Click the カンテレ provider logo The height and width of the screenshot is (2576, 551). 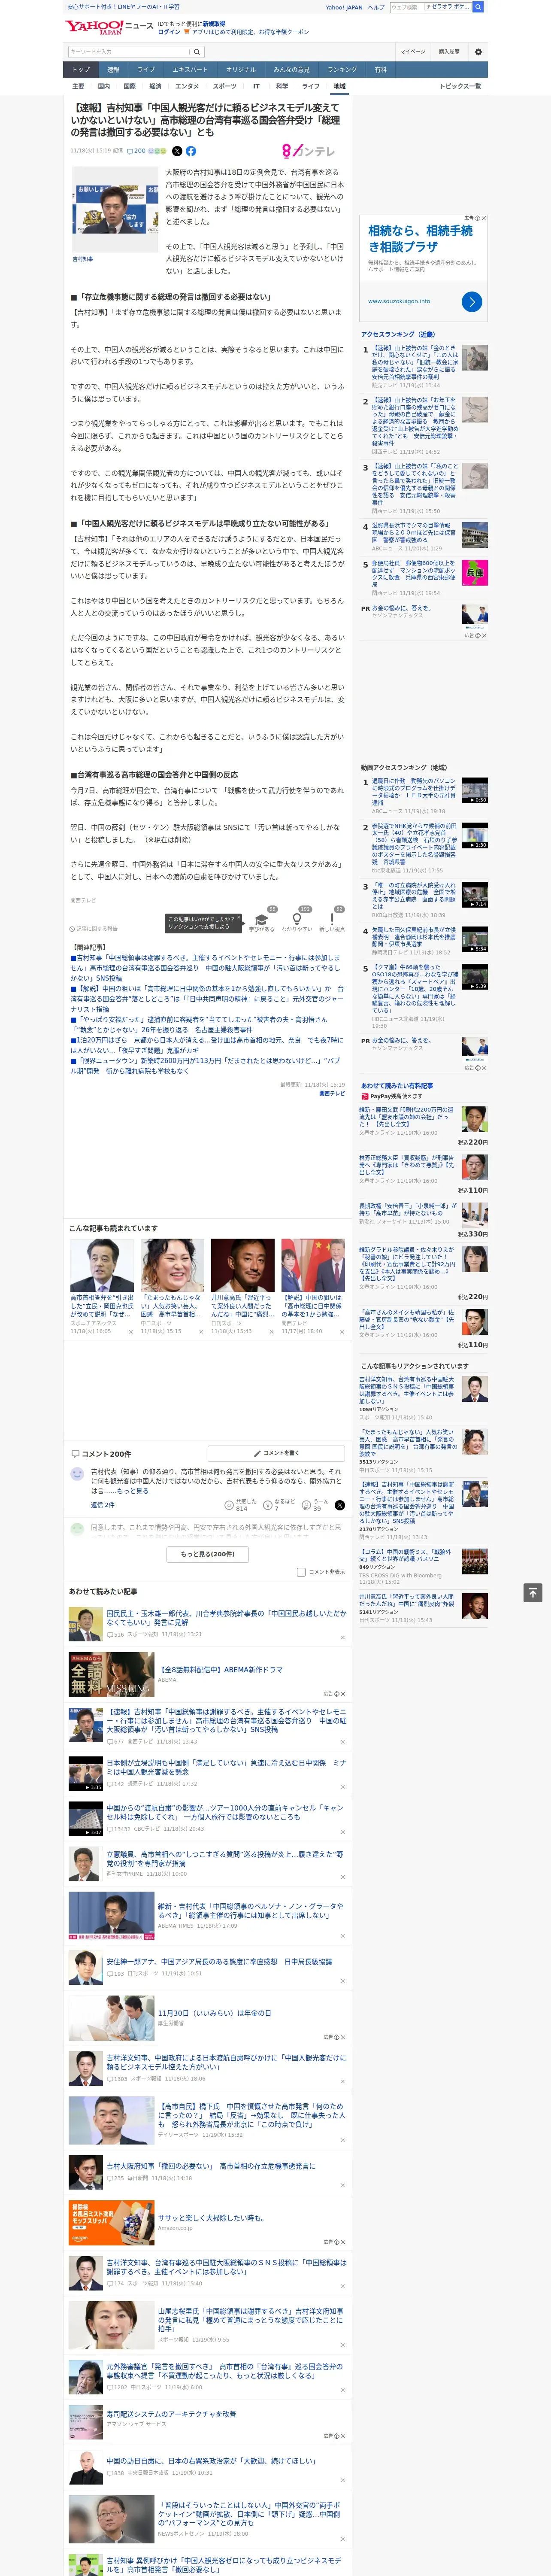tap(308, 151)
